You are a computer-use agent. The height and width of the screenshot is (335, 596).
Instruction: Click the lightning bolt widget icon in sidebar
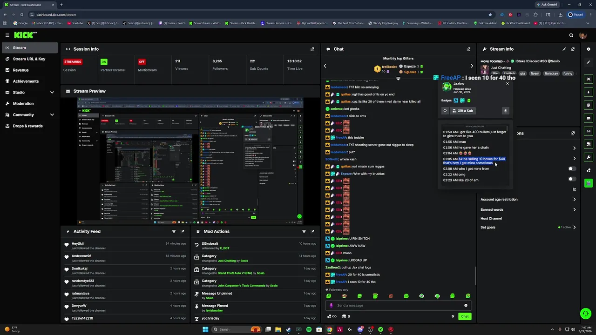click(x=589, y=92)
